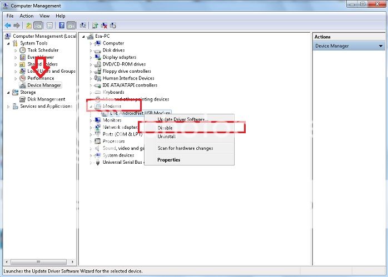This screenshot has width=388, height=277.
Task: Click the Back arrow in the toolbar
Action: pyautogui.click(x=8, y=26)
